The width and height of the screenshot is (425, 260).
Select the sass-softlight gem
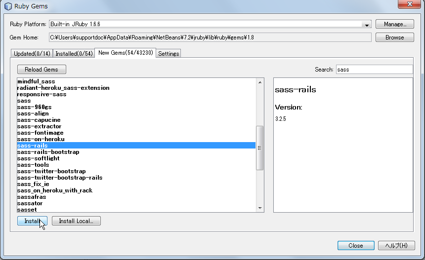pos(136,158)
